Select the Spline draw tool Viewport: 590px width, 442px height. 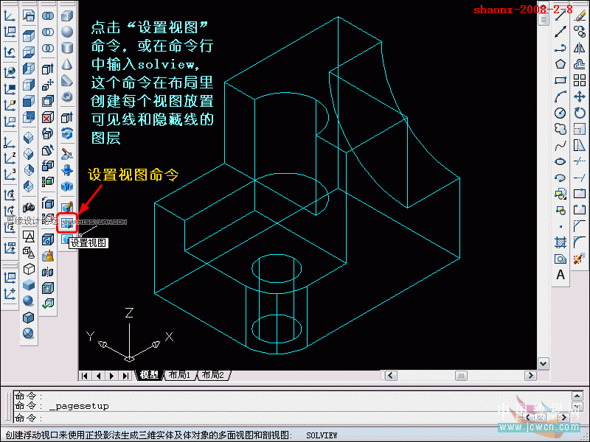(560, 145)
